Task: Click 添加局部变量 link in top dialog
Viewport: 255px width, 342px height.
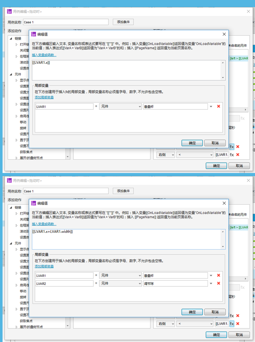Action: [44, 97]
